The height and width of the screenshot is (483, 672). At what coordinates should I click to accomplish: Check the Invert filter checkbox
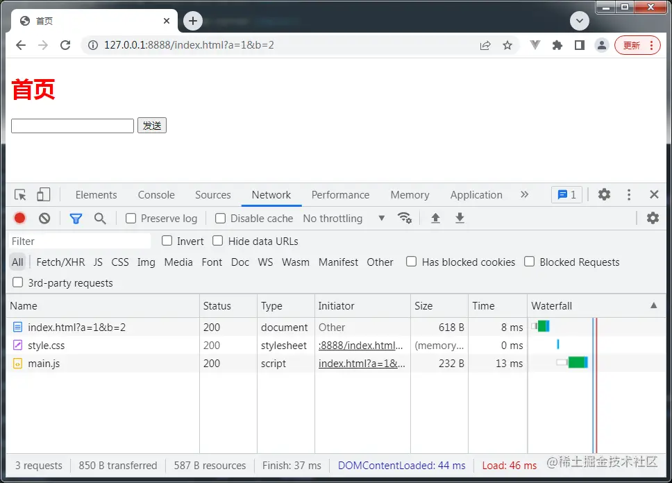point(167,241)
